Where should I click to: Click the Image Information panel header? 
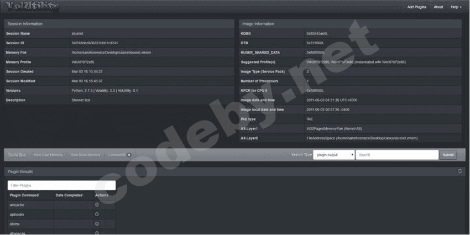coord(350,24)
